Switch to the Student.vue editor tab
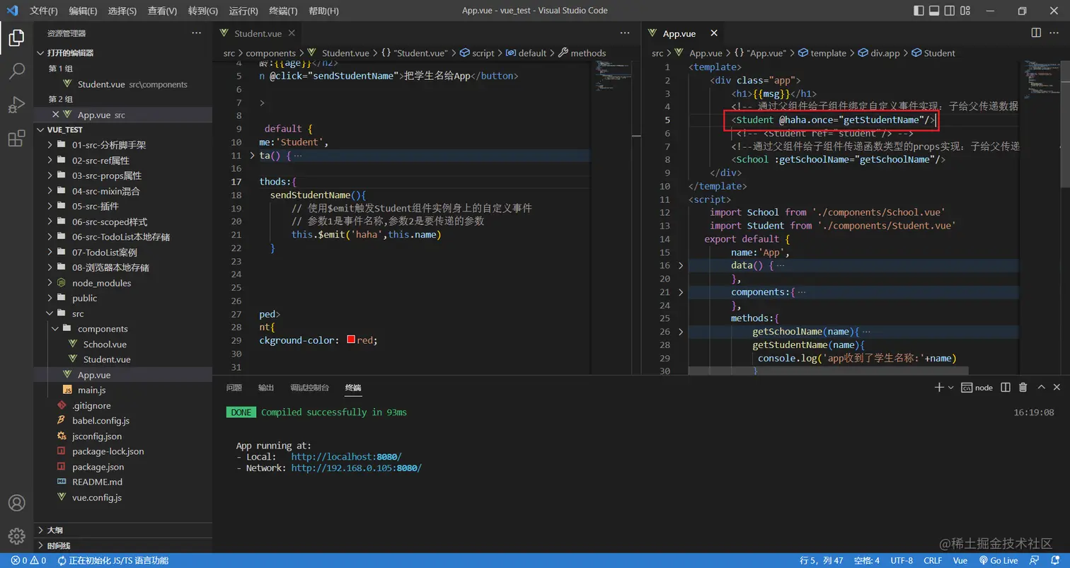The image size is (1070, 568). coord(258,33)
